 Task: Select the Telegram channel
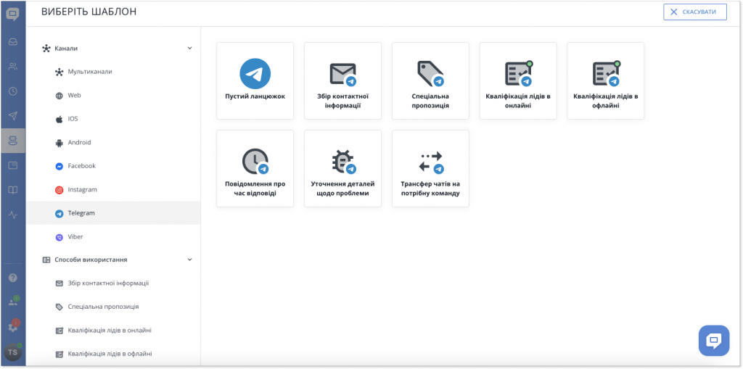[114, 213]
